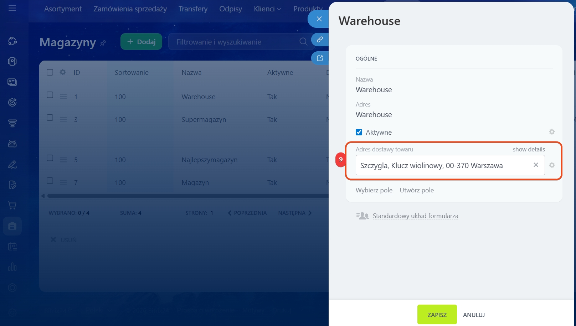Clear the delivery address field with X
This screenshot has height=326, width=576.
[535, 165]
